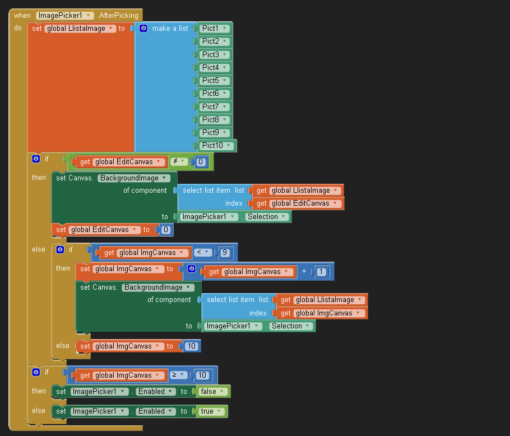
Task: Open the Pict1 component dropdown
Action: tap(225, 28)
